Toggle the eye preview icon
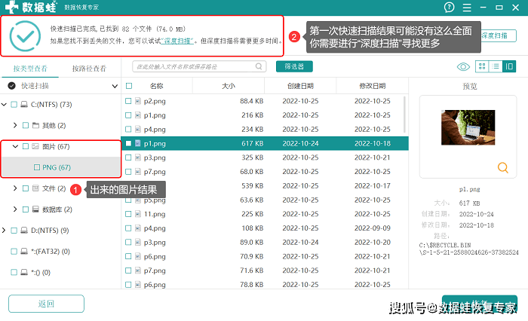The height and width of the screenshot is (321, 528). pos(463,66)
